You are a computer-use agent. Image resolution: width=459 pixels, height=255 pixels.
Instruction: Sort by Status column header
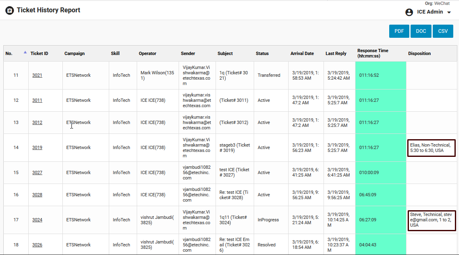coord(262,53)
